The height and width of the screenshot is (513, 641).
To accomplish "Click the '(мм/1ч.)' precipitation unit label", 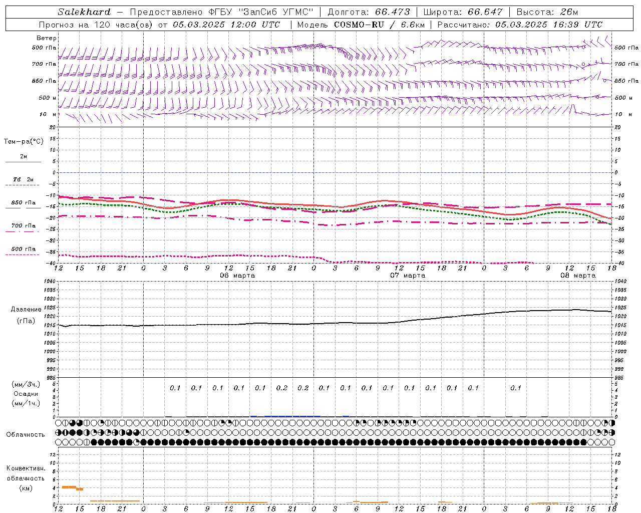I will (26, 403).
